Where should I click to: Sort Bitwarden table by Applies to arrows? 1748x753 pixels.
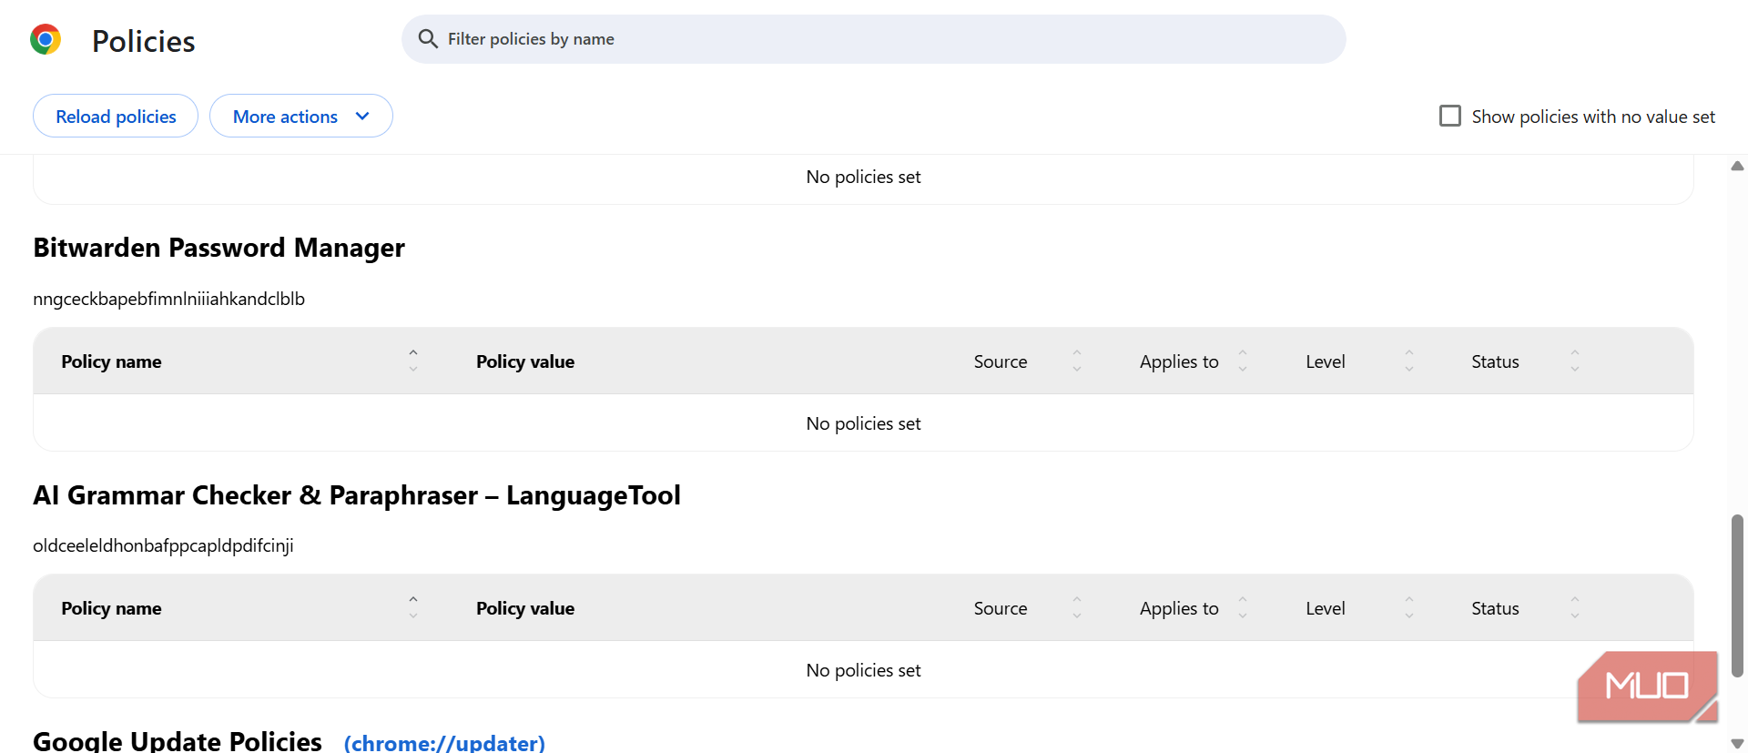pyautogui.click(x=1243, y=361)
